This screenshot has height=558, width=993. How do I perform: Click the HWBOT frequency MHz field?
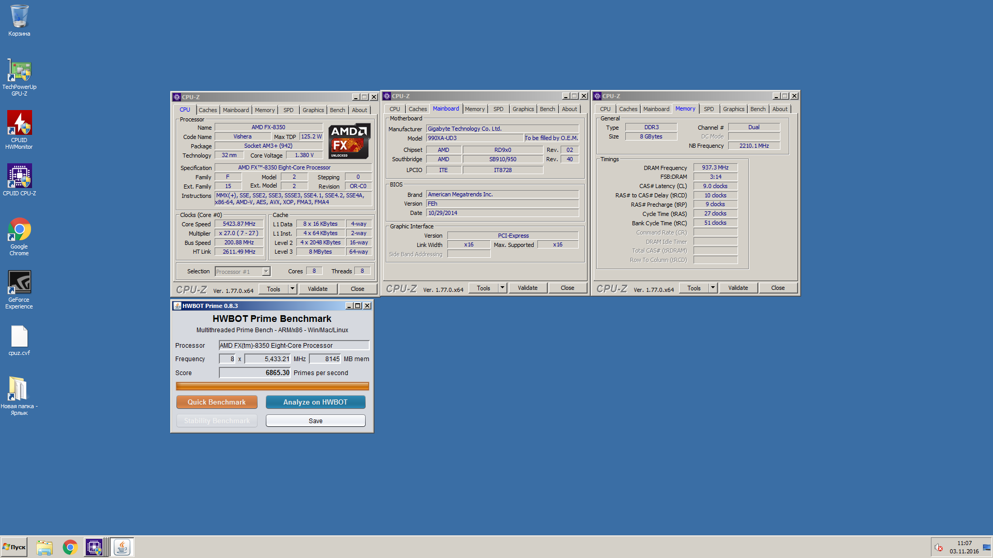pyautogui.click(x=267, y=359)
